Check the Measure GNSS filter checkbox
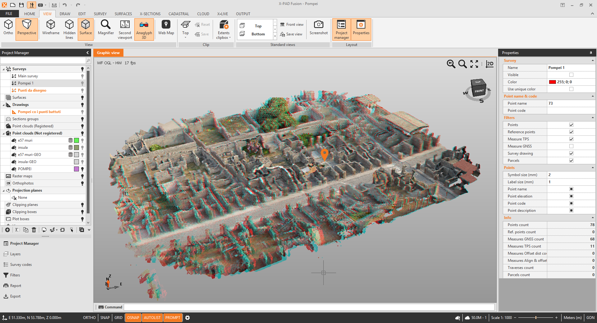This screenshot has height=323, width=597. [x=571, y=146]
